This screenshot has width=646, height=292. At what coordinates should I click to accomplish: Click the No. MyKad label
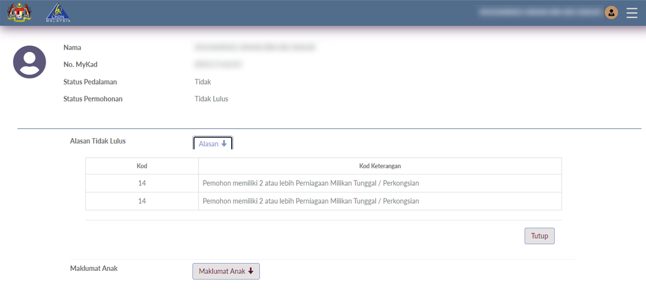[x=80, y=65]
